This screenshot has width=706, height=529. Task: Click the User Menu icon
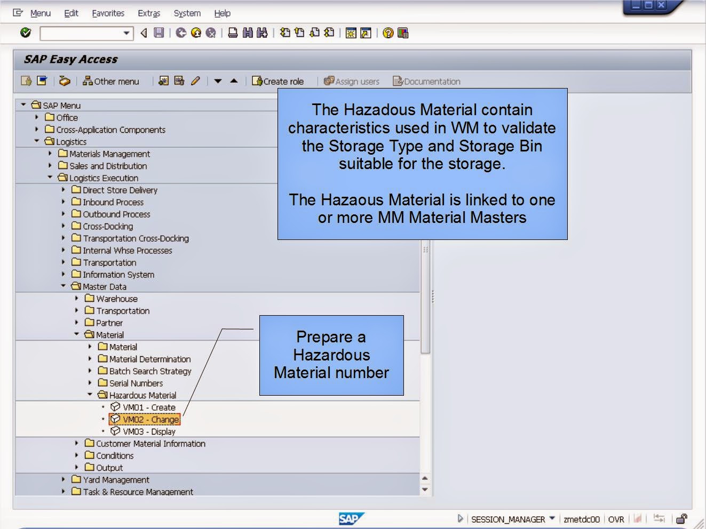point(26,81)
